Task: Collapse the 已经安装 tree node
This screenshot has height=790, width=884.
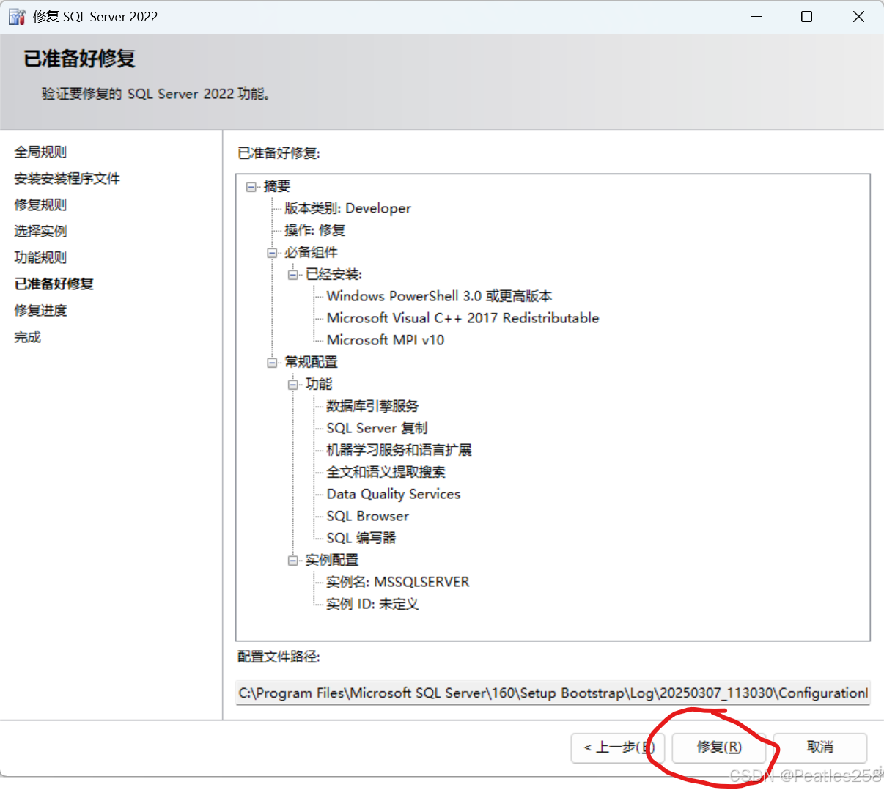Action: click(x=293, y=275)
